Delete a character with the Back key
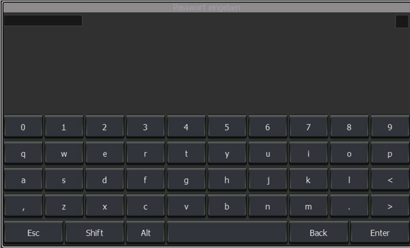The image size is (410, 248). [x=318, y=232]
